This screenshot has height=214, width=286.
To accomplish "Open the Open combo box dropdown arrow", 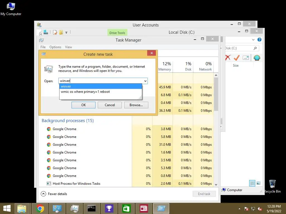I will (145, 81).
